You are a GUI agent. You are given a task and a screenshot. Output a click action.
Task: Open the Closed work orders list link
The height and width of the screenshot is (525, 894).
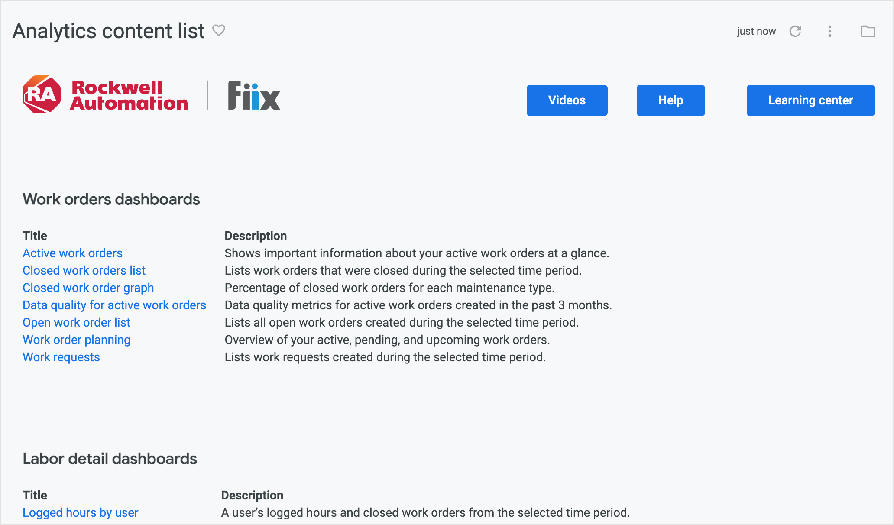point(84,270)
